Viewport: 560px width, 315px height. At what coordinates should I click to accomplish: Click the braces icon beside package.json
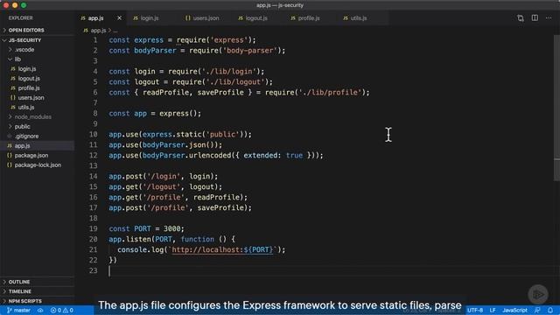click(x=10, y=156)
